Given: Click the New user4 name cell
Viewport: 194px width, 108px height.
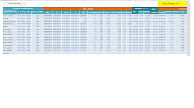Looking at the screenshot, I should click(x=10, y=42).
